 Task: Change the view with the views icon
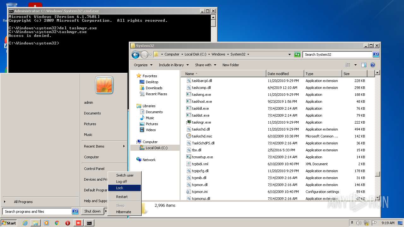pos(348,65)
